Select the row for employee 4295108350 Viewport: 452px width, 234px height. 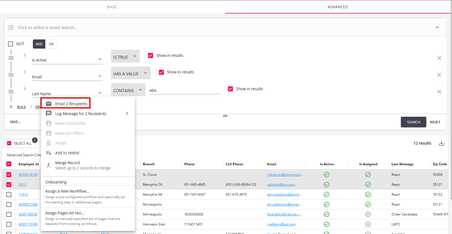(x=9, y=214)
